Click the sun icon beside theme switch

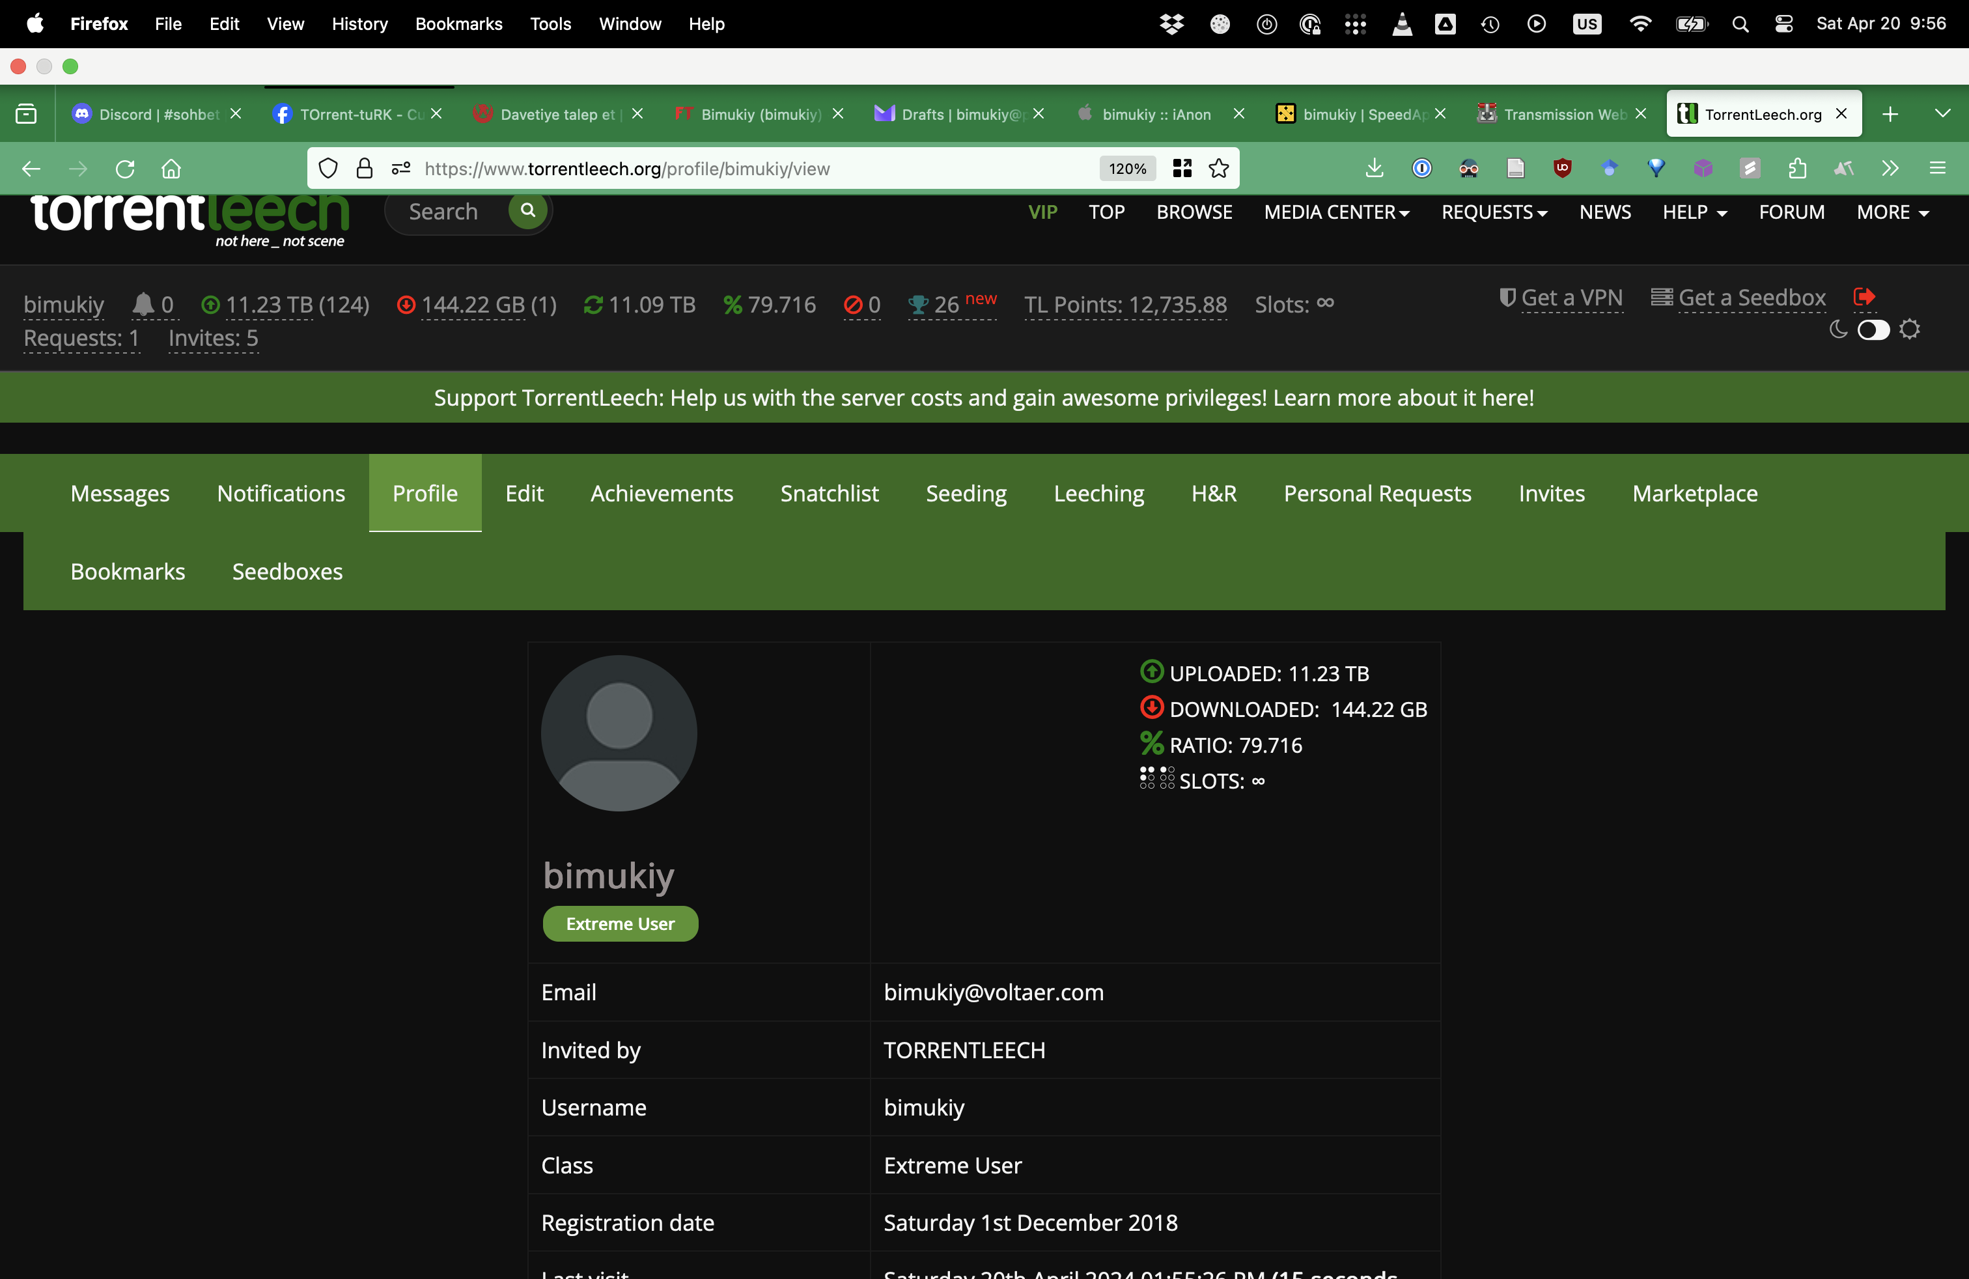[1910, 330]
